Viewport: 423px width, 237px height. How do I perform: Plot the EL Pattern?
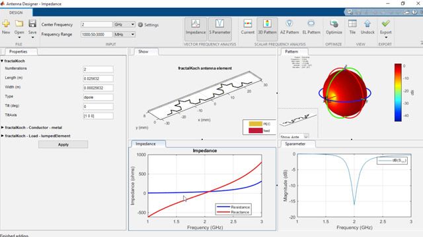311,27
